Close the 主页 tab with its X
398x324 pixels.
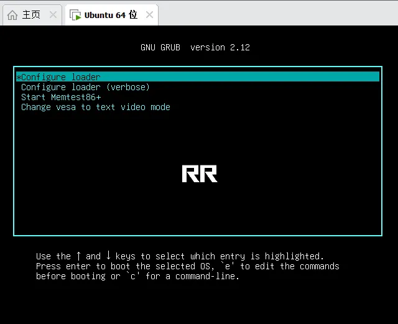(x=53, y=15)
